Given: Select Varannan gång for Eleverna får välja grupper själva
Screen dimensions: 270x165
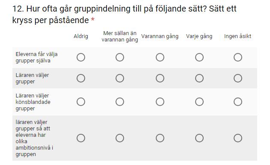Looking at the screenshot, I should tap(160, 57).
